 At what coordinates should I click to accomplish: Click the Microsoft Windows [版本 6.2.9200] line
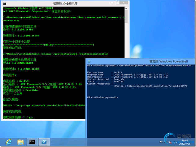click(x=28, y=8)
